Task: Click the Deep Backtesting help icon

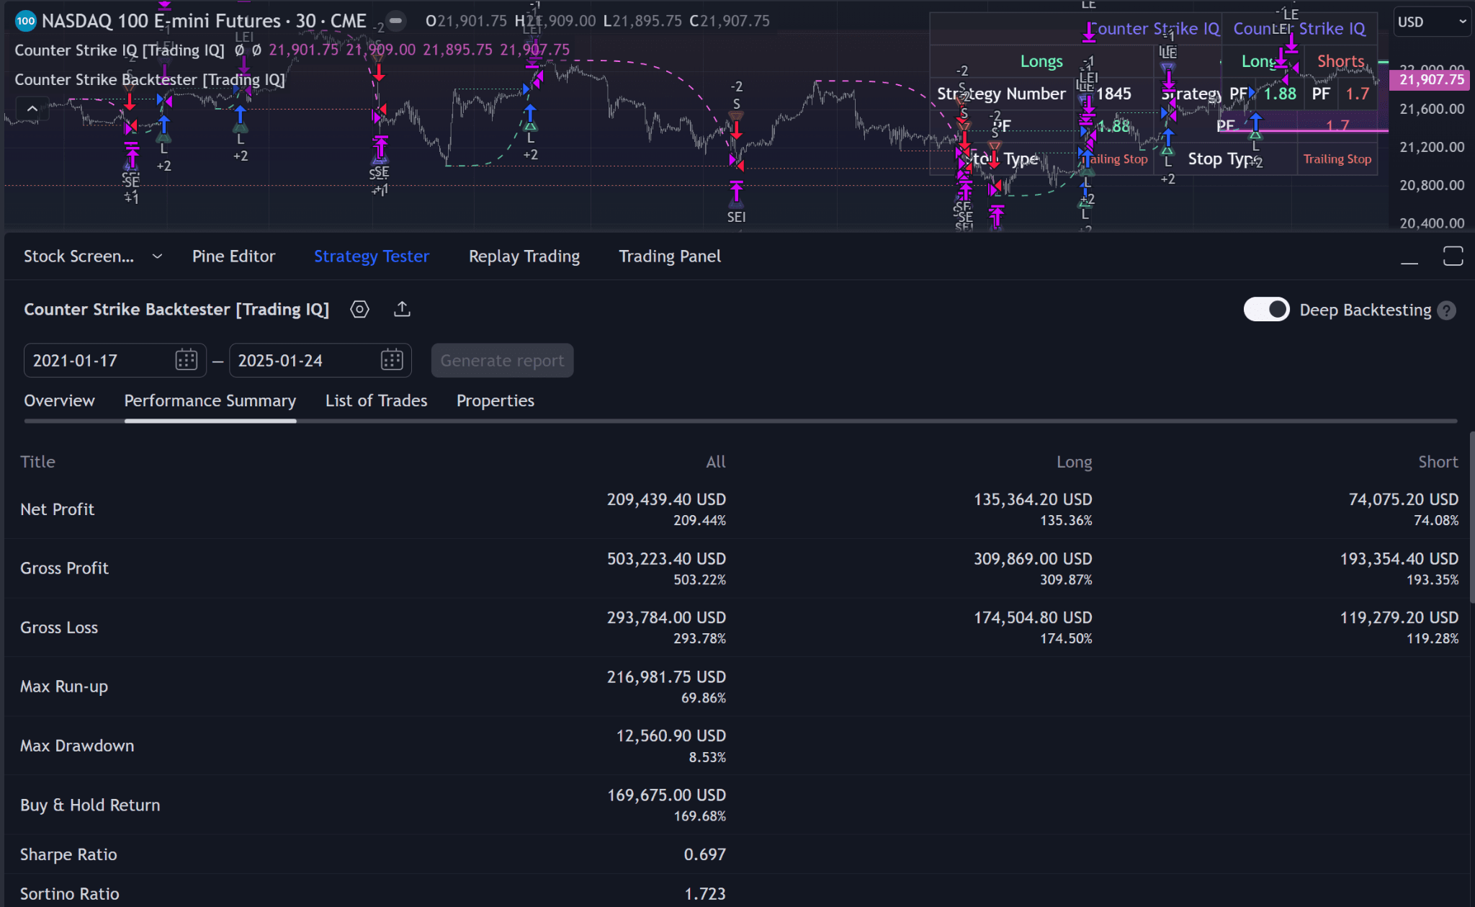Action: (1446, 310)
